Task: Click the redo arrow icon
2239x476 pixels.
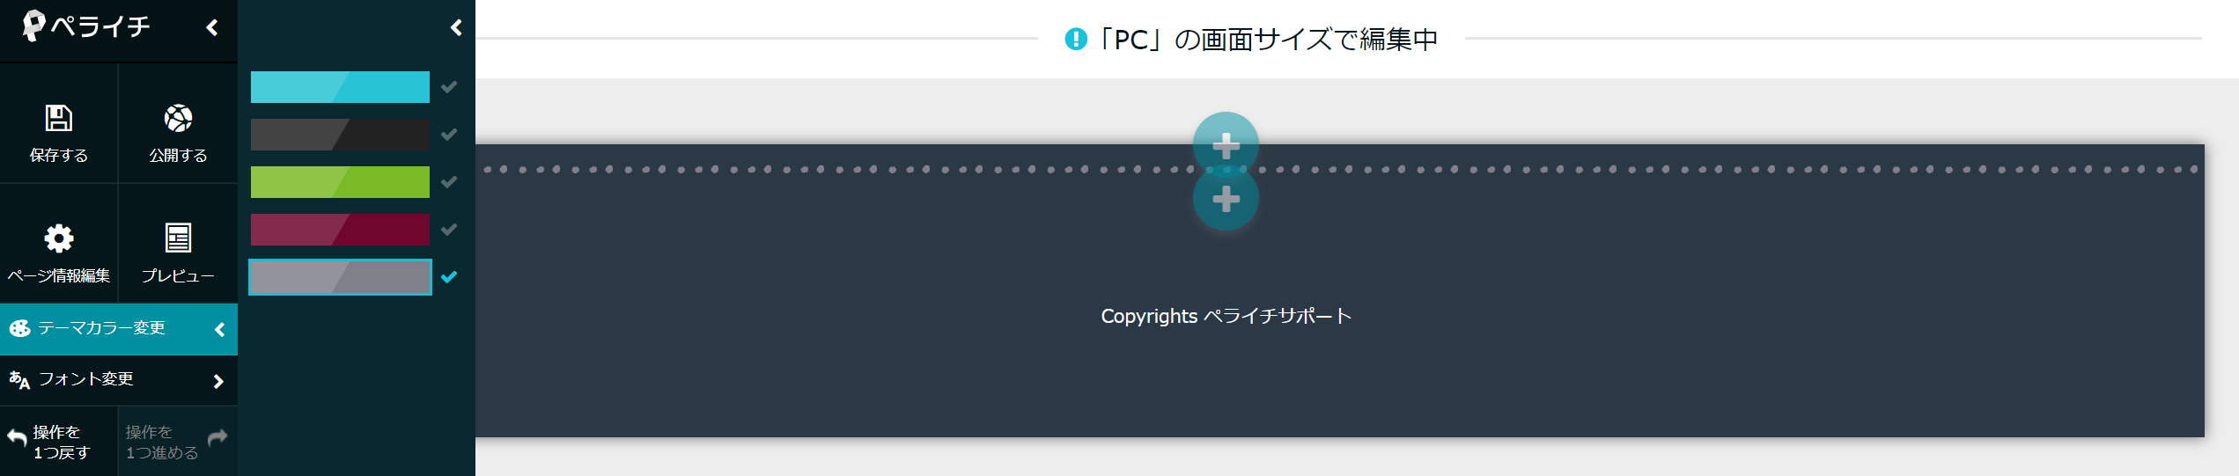Action: 217,436
